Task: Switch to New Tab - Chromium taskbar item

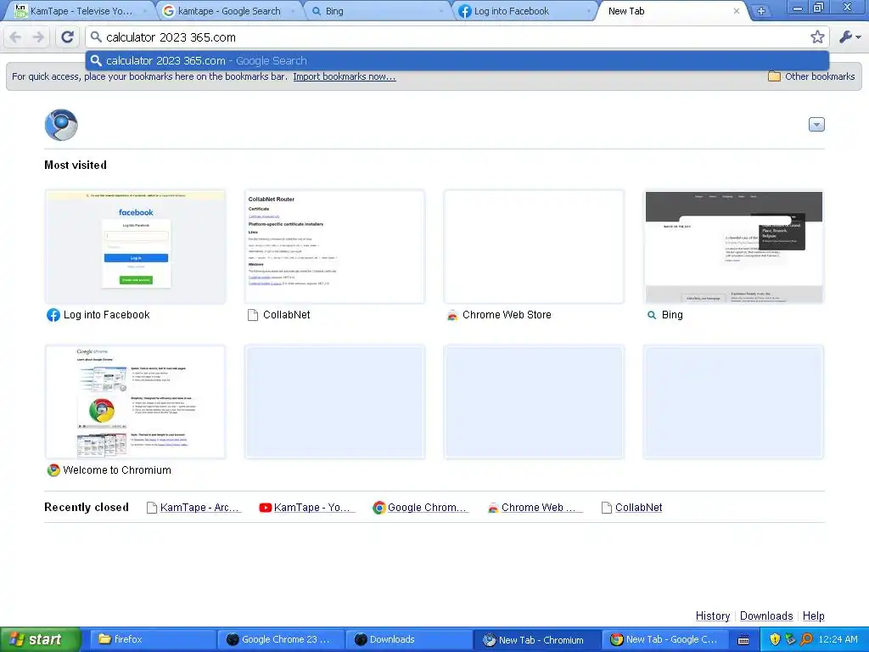Action: pyautogui.click(x=537, y=640)
